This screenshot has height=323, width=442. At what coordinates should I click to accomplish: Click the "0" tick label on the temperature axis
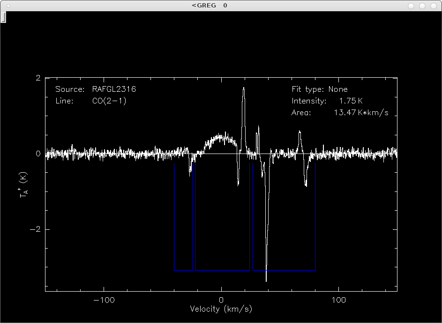pos(38,154)
